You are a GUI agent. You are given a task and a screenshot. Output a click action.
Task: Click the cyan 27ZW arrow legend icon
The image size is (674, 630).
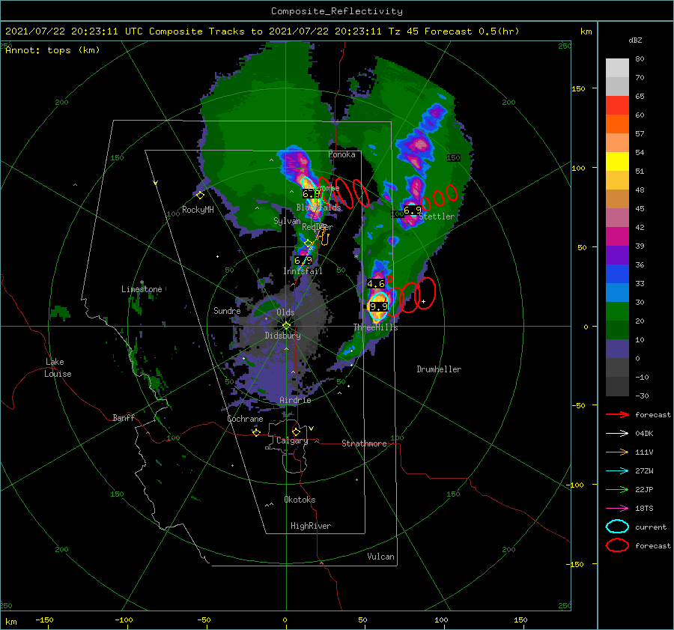(x=617, y=471)
